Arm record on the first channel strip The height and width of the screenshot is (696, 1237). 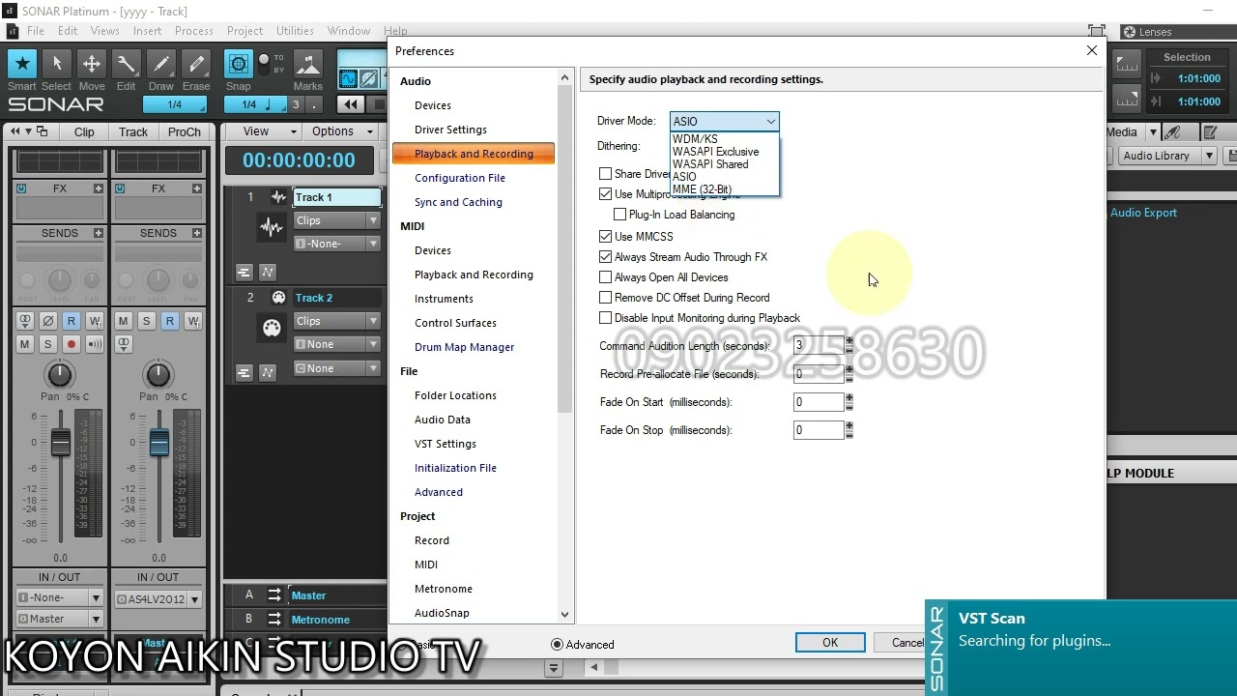pos(71,344)
